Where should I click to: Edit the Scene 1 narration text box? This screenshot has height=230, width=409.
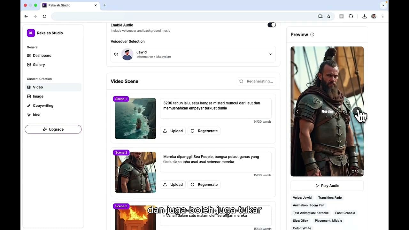coord(216,108)
